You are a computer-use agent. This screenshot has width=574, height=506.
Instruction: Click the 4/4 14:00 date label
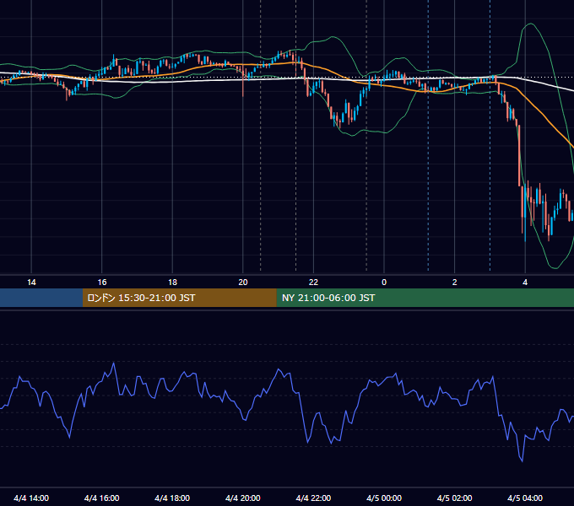(x=31, y=498)
